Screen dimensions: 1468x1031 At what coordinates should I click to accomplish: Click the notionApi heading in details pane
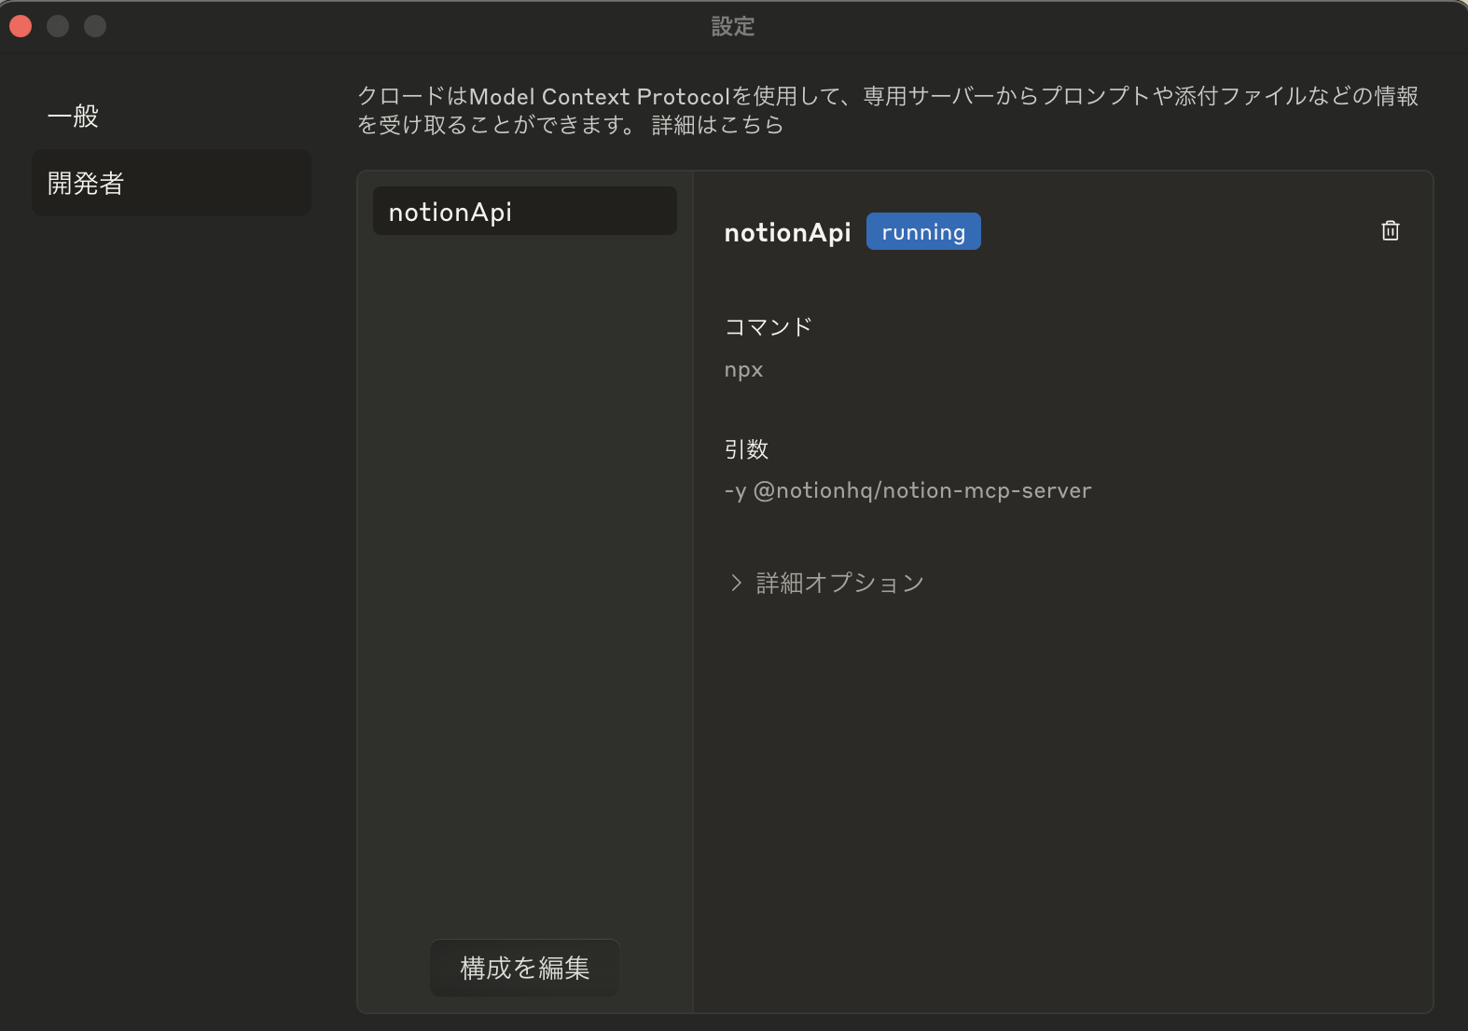(x=787, y=232)
